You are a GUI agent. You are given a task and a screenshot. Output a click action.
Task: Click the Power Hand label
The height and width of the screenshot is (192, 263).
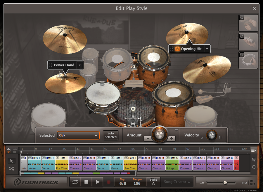64,65
